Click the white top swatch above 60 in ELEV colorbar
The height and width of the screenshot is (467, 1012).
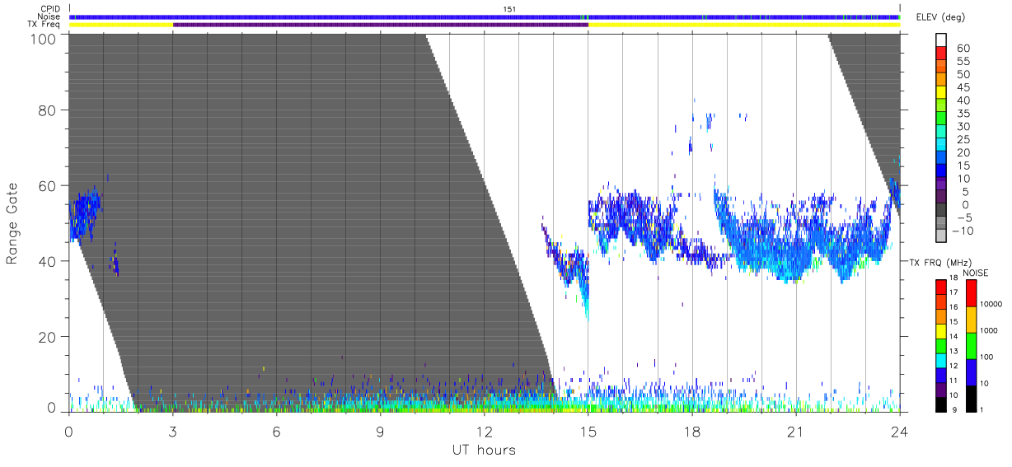tap(941, 40)
